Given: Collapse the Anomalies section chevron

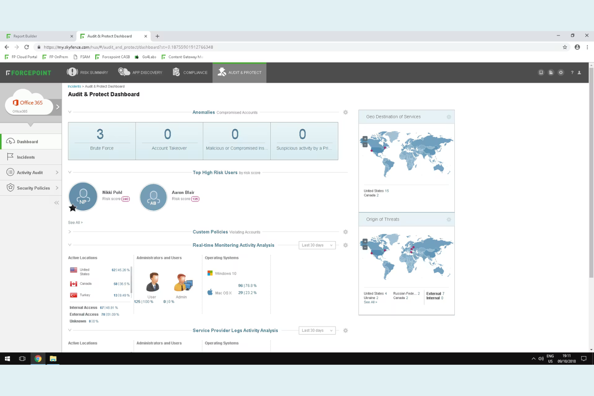Looking at the screenshot, I should pos(69,112).
